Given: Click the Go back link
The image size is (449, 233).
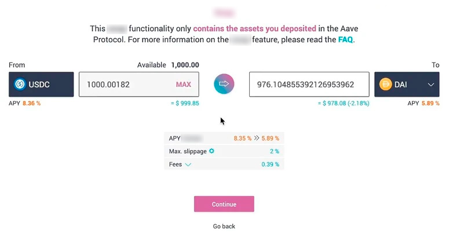Looking at the screenshot, I should (x=224, y=226).
